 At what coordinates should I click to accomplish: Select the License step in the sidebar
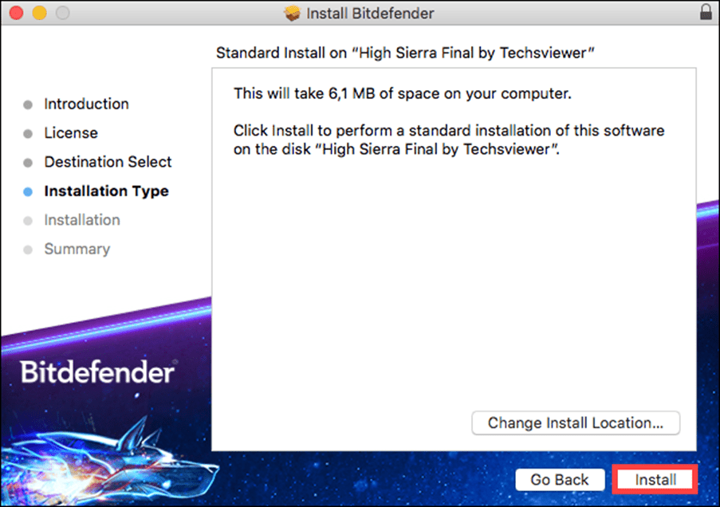point(71,132)
